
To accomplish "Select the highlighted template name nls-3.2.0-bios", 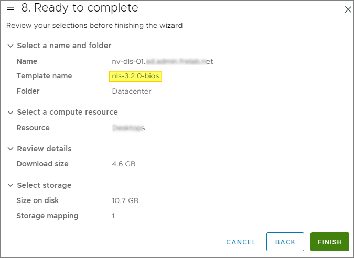I will (x=136, y=76).
